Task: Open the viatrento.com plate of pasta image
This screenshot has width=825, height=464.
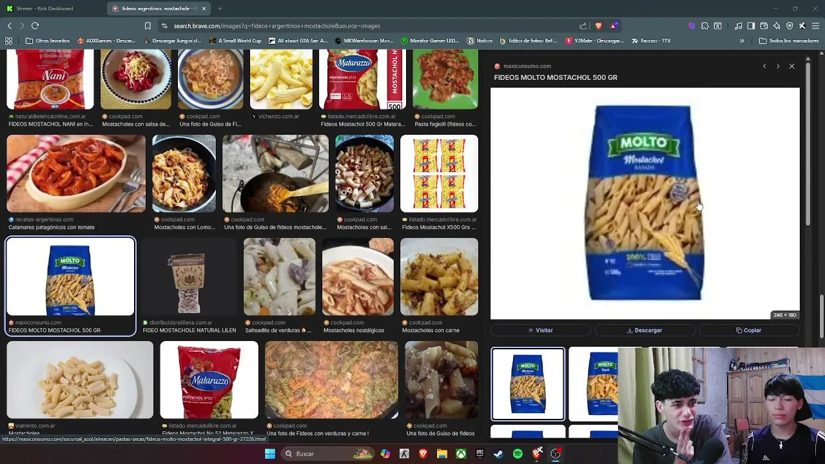Action: click(80, 380)
